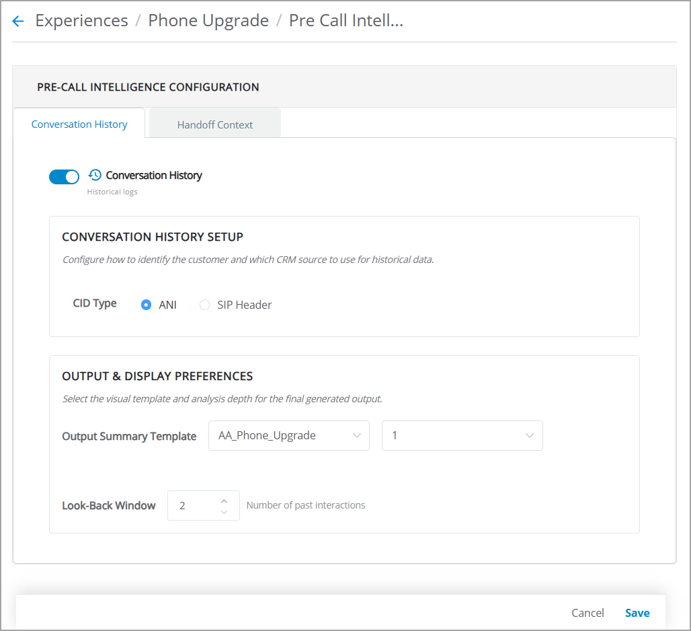691x631 pixels.
Task: Toggle the Conversation History switch off
Action: 64,177
